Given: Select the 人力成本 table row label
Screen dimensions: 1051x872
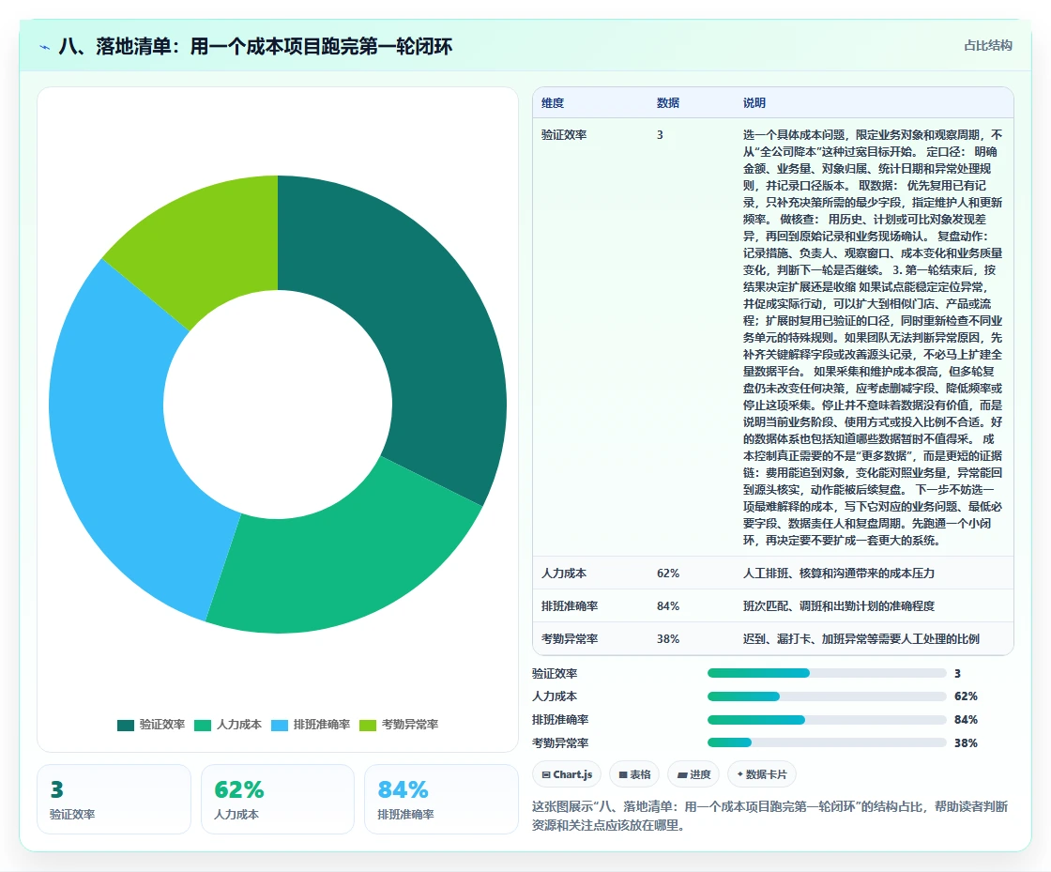Looking at the screenshot, I should coord(564,574).
